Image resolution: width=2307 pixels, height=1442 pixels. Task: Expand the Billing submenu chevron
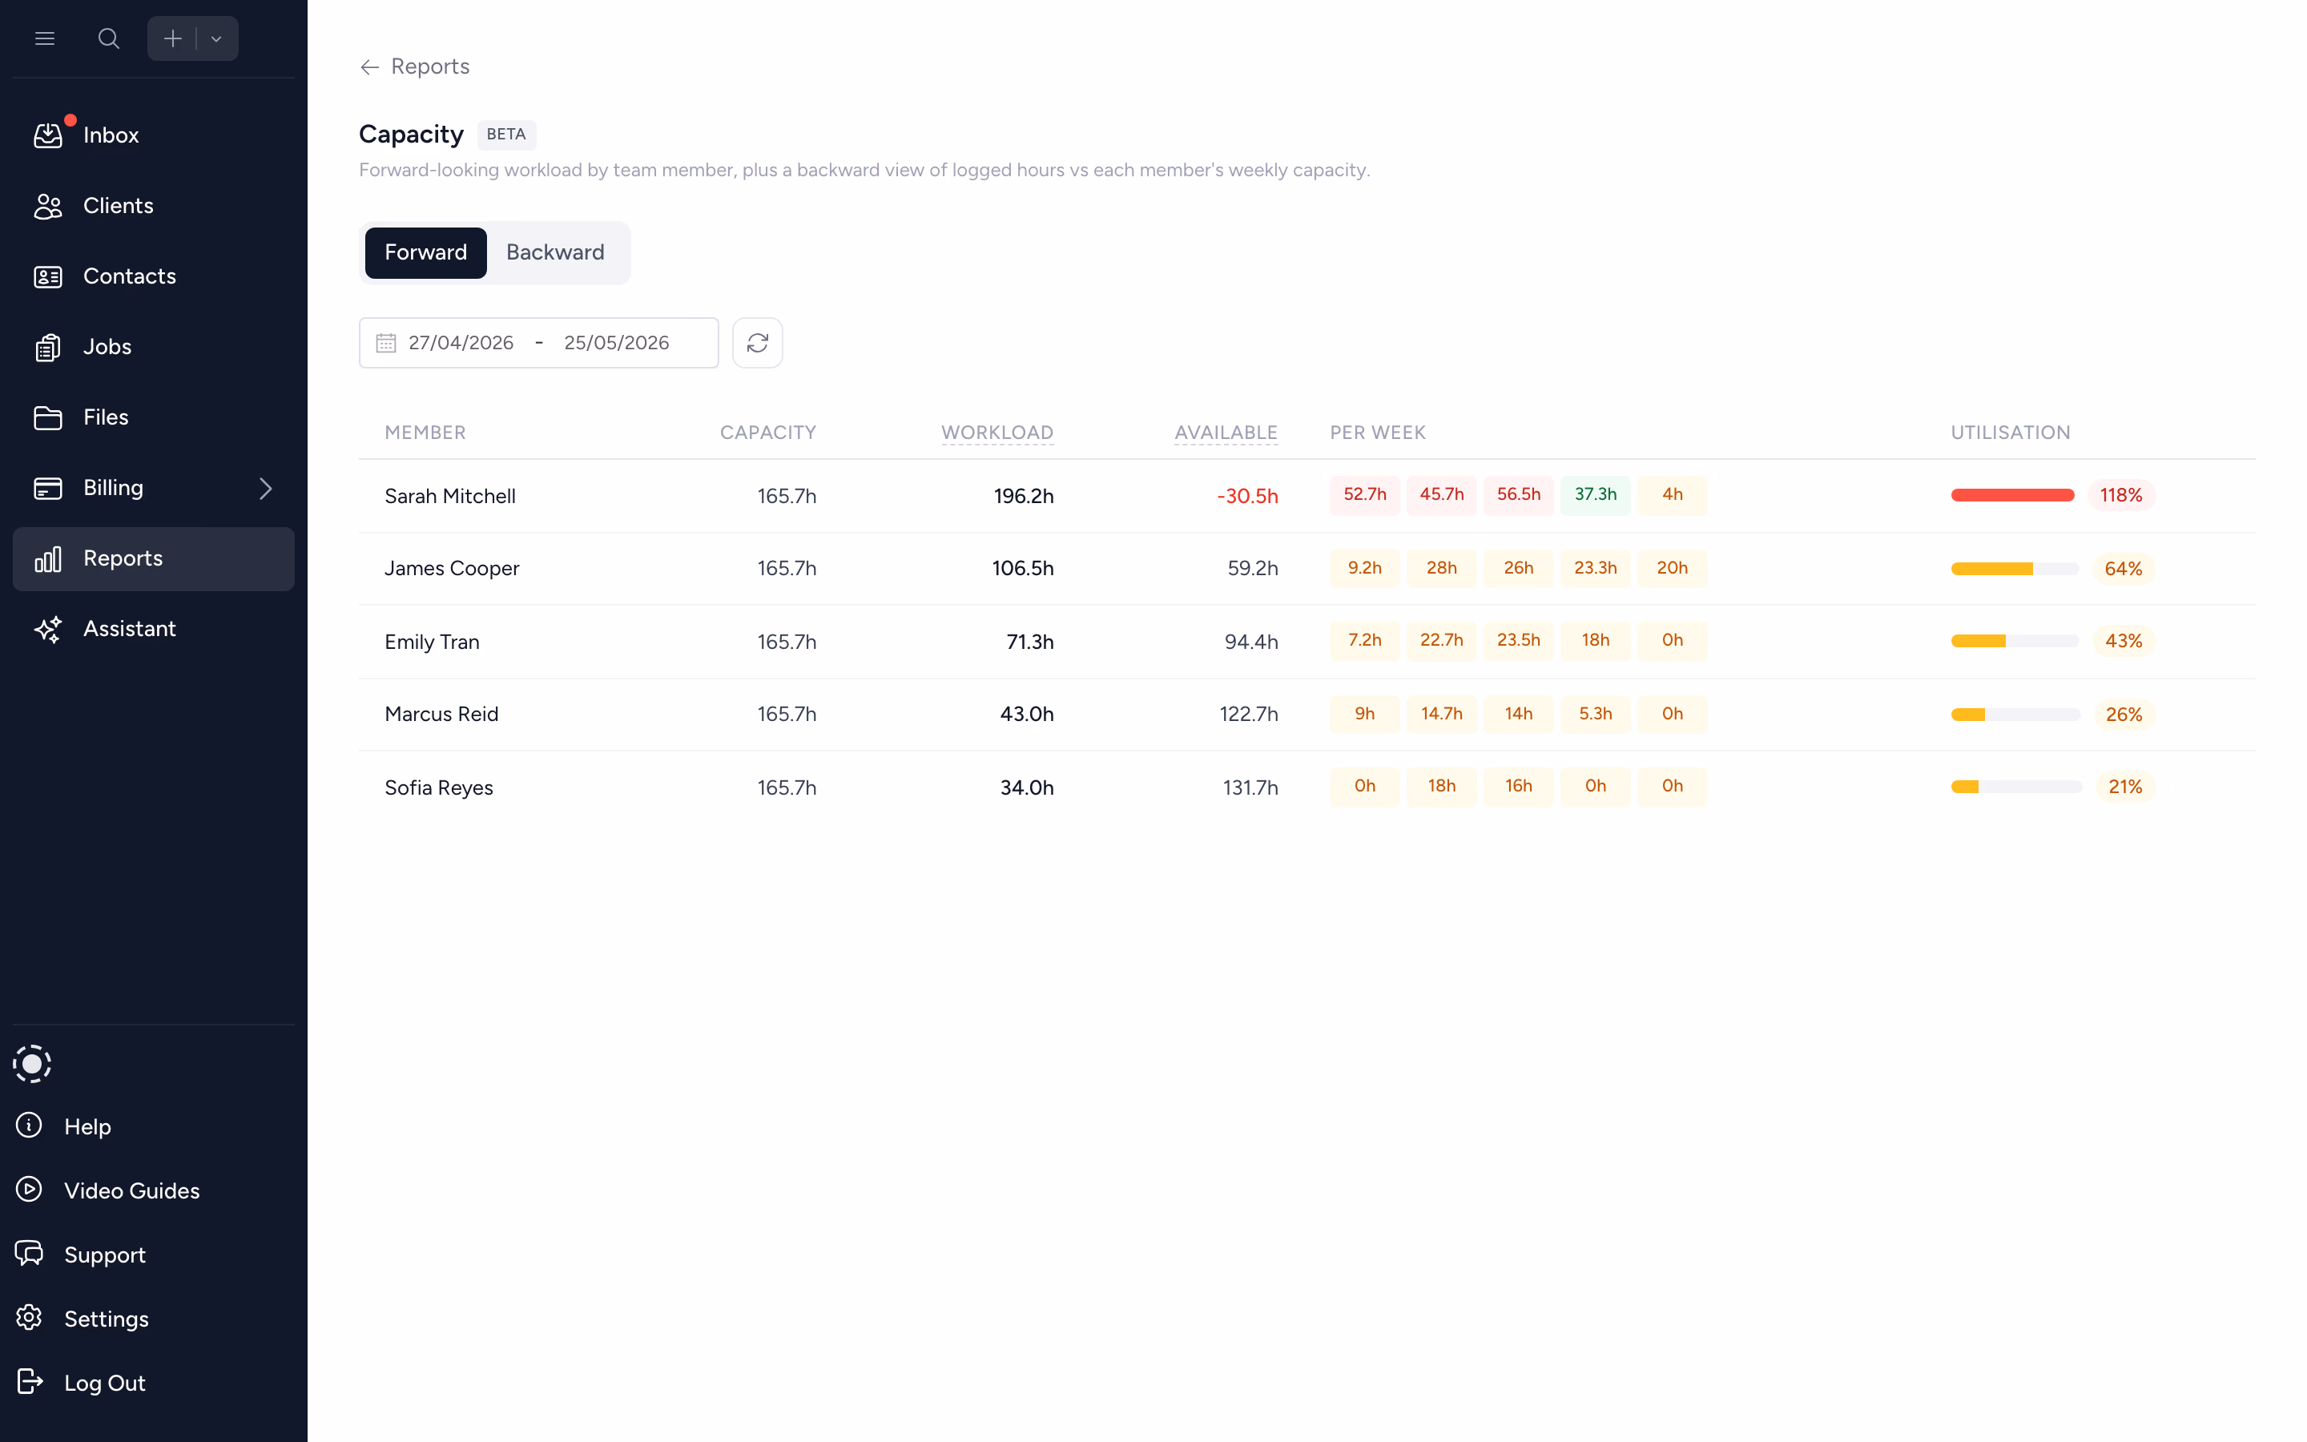pos(266,489)
